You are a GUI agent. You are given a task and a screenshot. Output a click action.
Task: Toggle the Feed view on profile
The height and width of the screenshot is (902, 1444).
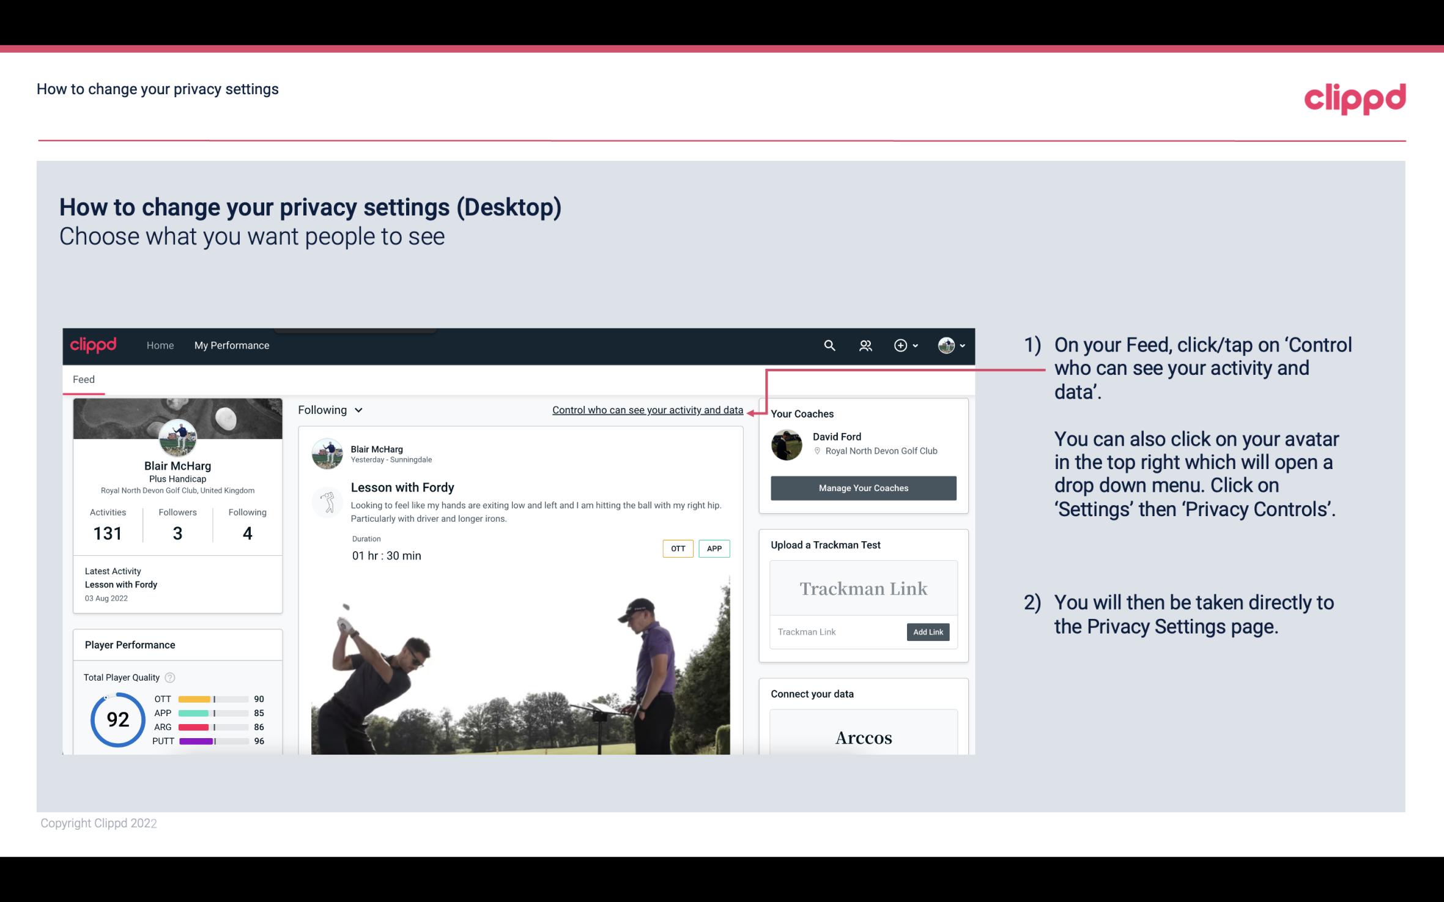83,379
